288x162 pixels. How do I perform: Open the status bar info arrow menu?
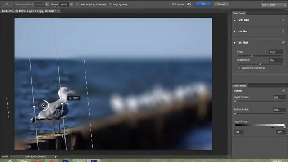point(56,157)
